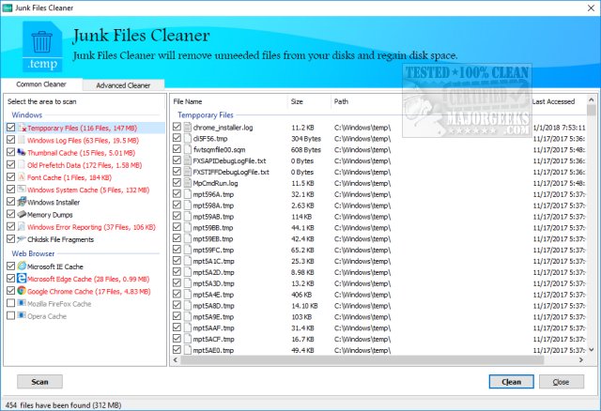
Task: Click the 406 KB size cell
Action: pyautogui.click(x=301, y=295)
